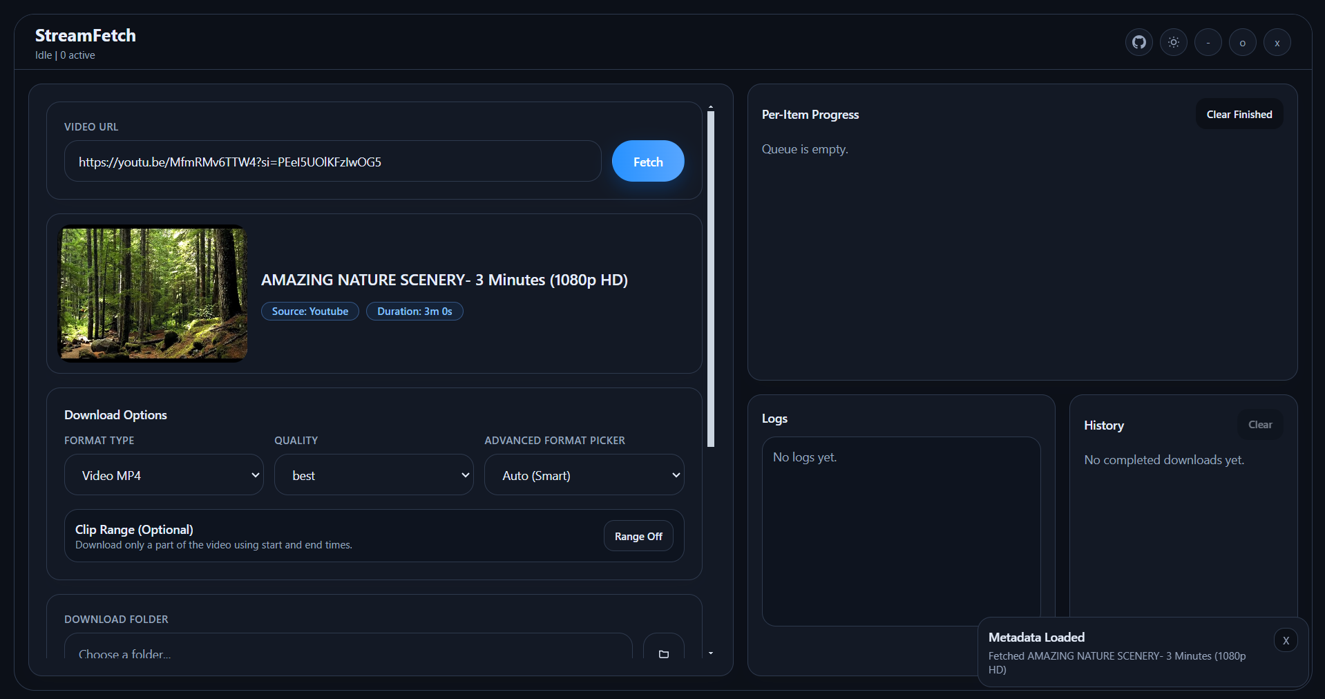1325x699 pixels.
Task: Enable clip range via the Range Off toggle
Action: 637,535
